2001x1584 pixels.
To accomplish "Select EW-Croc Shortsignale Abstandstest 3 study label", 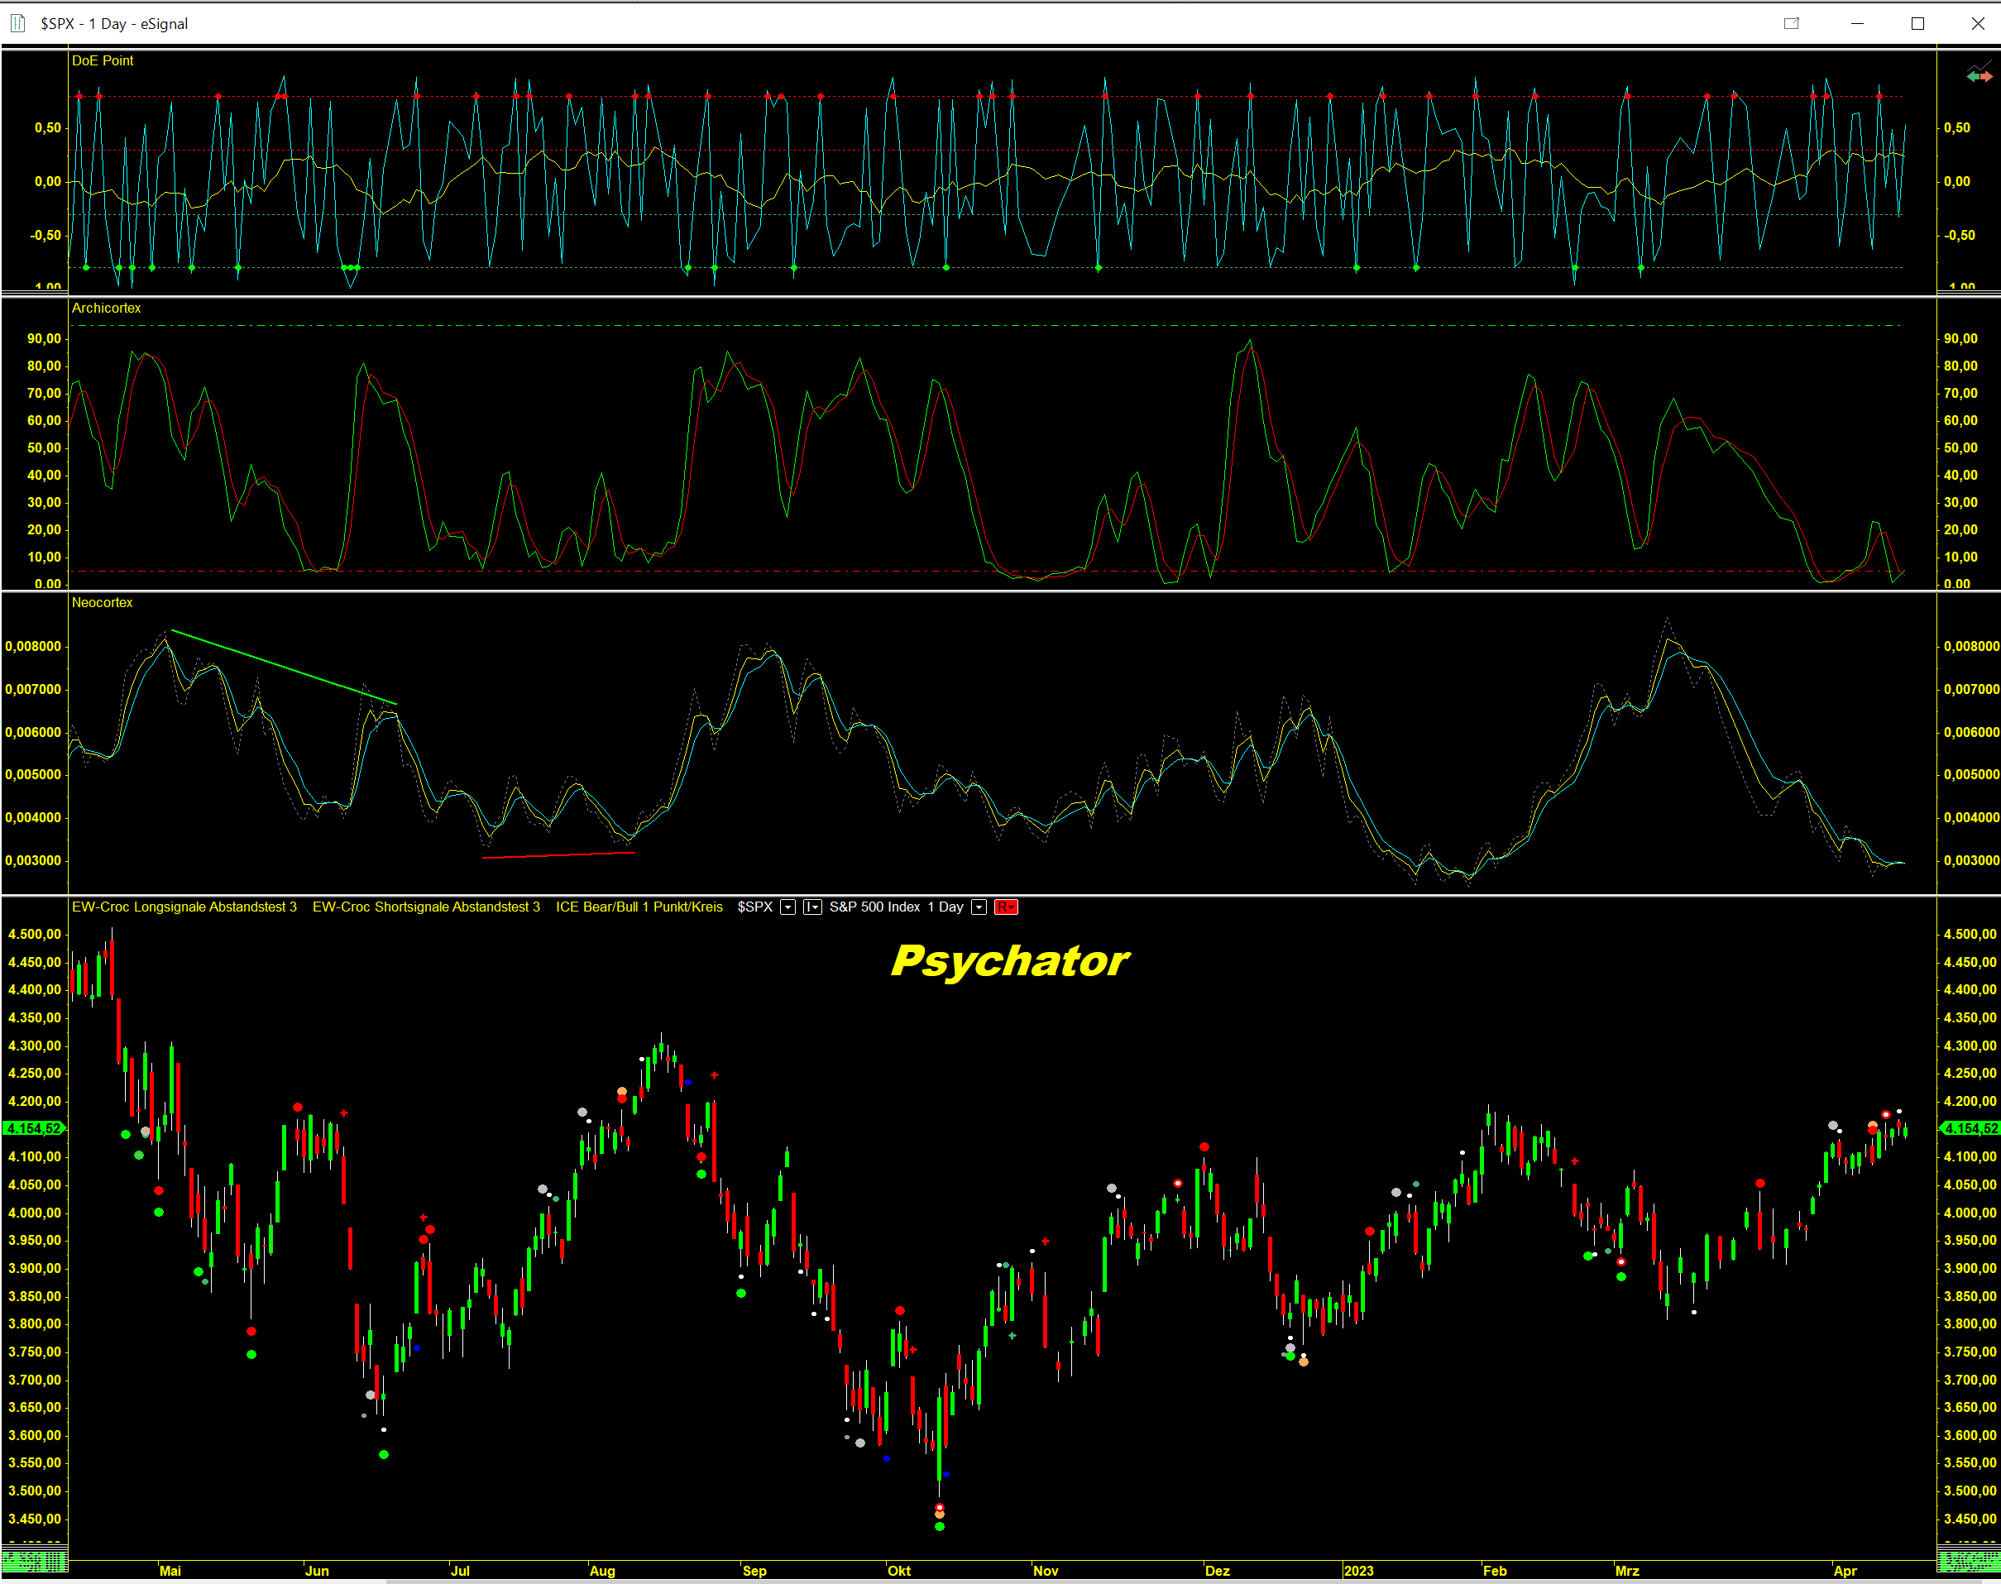I will click(426, 907).
